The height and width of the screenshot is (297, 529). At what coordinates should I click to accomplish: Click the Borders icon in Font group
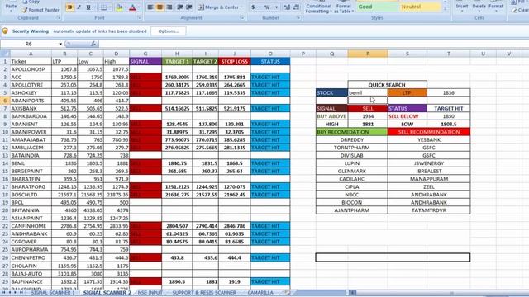point(103,7)
